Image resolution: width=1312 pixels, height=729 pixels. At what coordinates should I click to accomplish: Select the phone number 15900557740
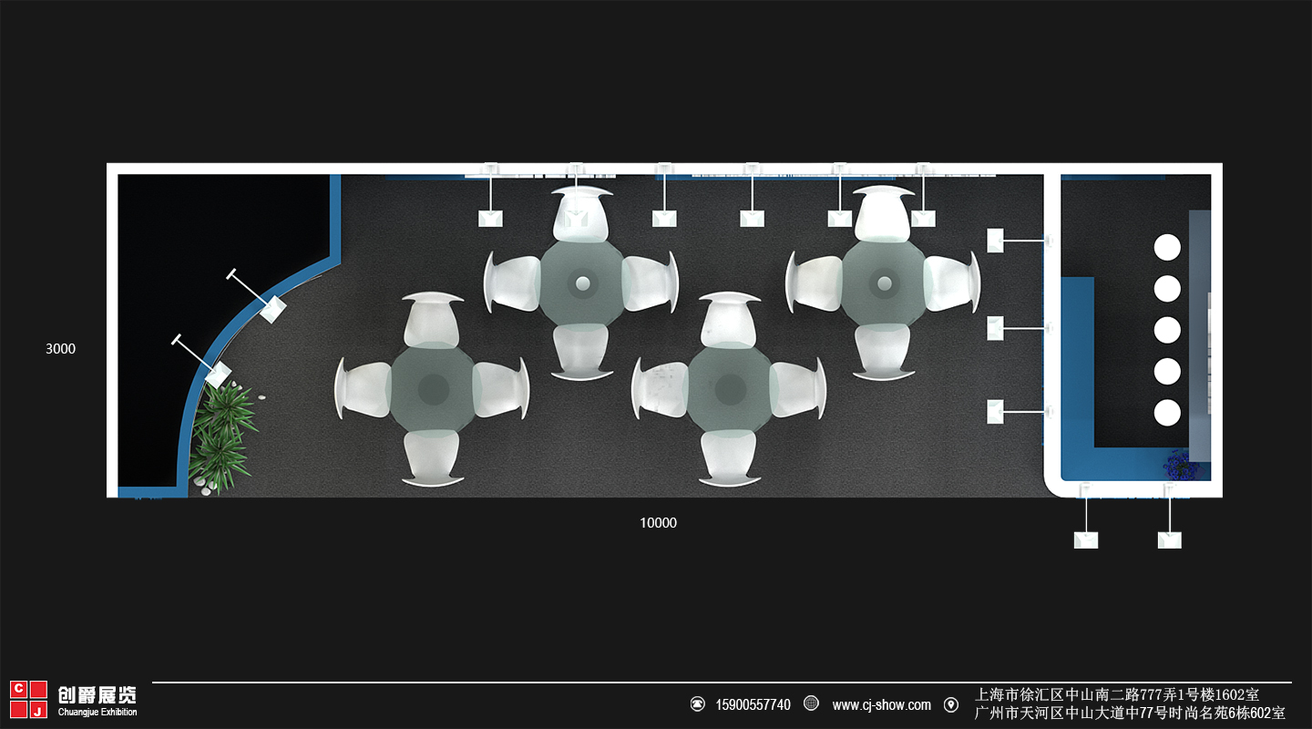753,705
